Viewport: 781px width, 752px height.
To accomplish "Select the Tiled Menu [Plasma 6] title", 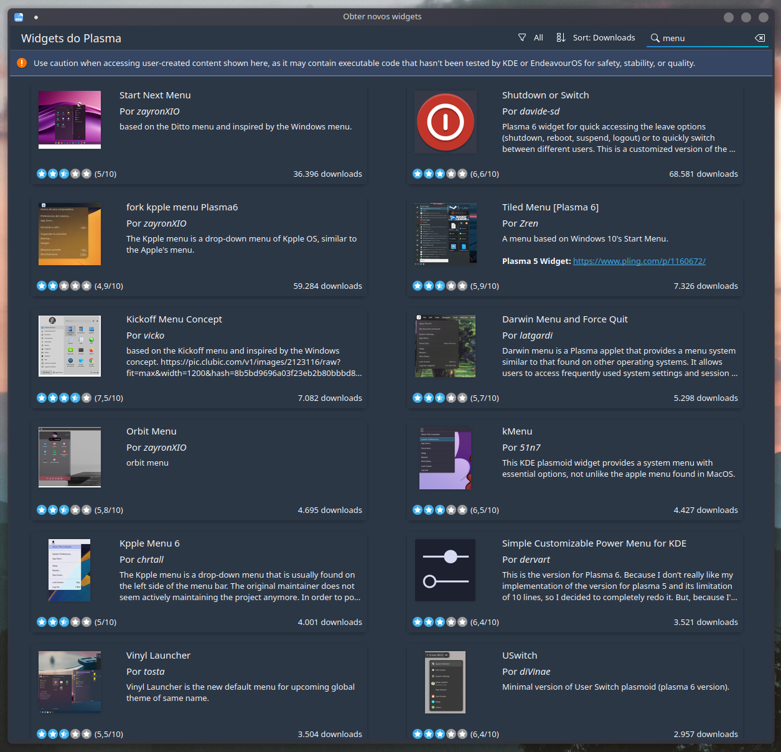I will coord(550,207).
